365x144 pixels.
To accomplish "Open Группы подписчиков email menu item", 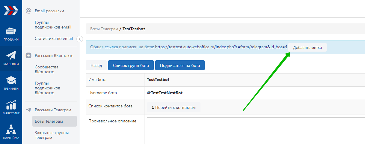I will (x=53, y=25).
